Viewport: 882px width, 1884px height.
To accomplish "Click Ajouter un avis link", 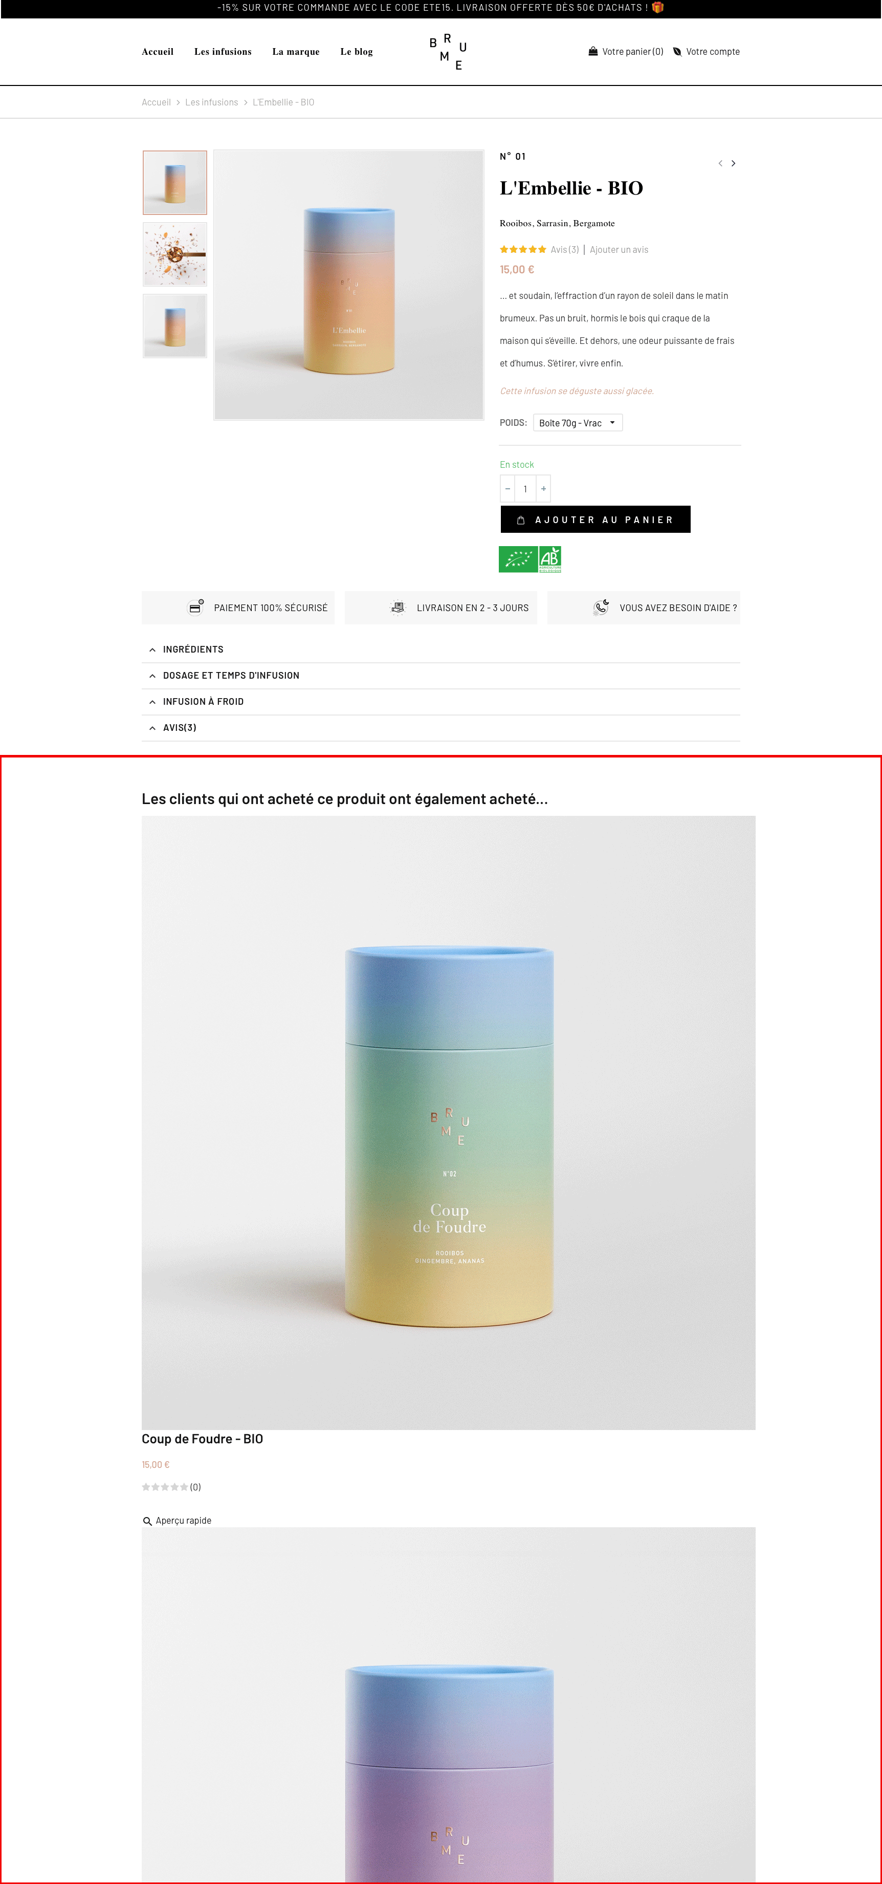I will 619,250.
